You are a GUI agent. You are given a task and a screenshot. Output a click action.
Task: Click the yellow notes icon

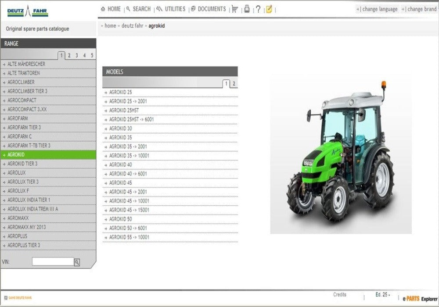269,9
